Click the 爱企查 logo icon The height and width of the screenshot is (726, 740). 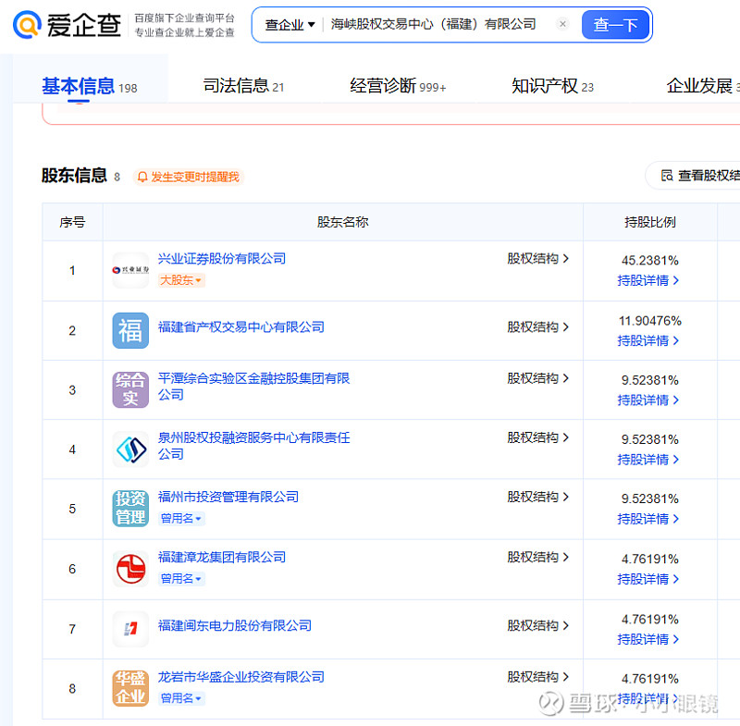[28, 25]
